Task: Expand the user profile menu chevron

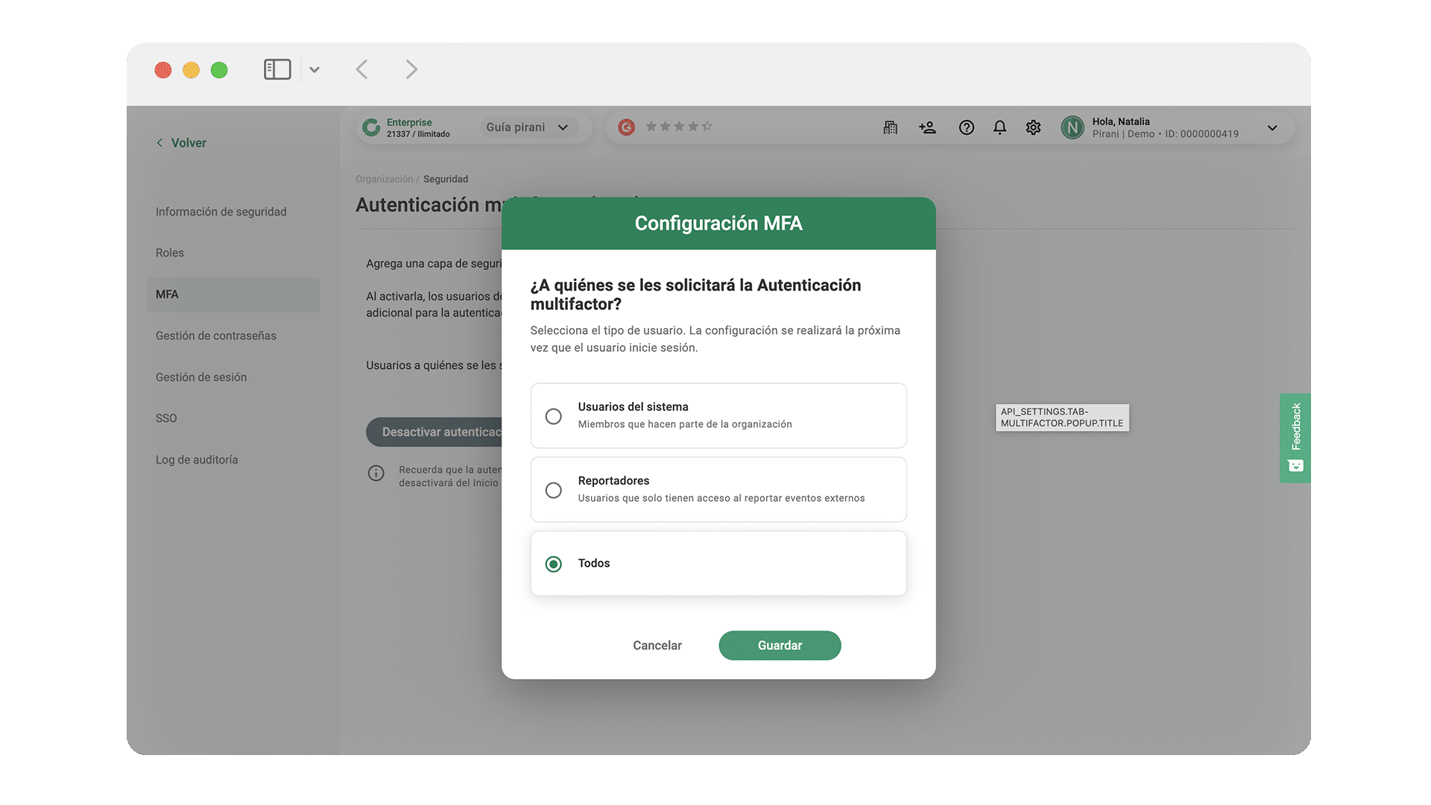Action: click(1272, 127)
